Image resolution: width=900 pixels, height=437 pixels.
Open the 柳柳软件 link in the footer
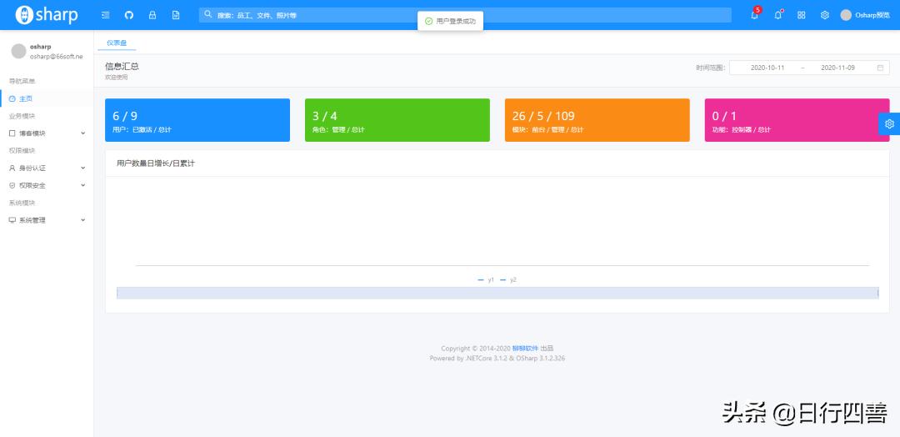tap(525, 349)
